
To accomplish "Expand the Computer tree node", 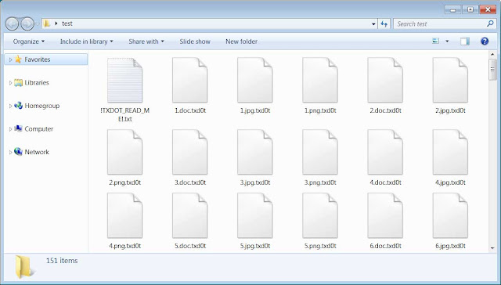I will (x=10, y=129).
